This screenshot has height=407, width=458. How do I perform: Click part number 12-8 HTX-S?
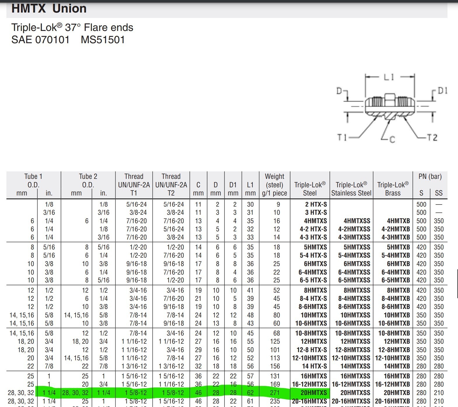312,350
